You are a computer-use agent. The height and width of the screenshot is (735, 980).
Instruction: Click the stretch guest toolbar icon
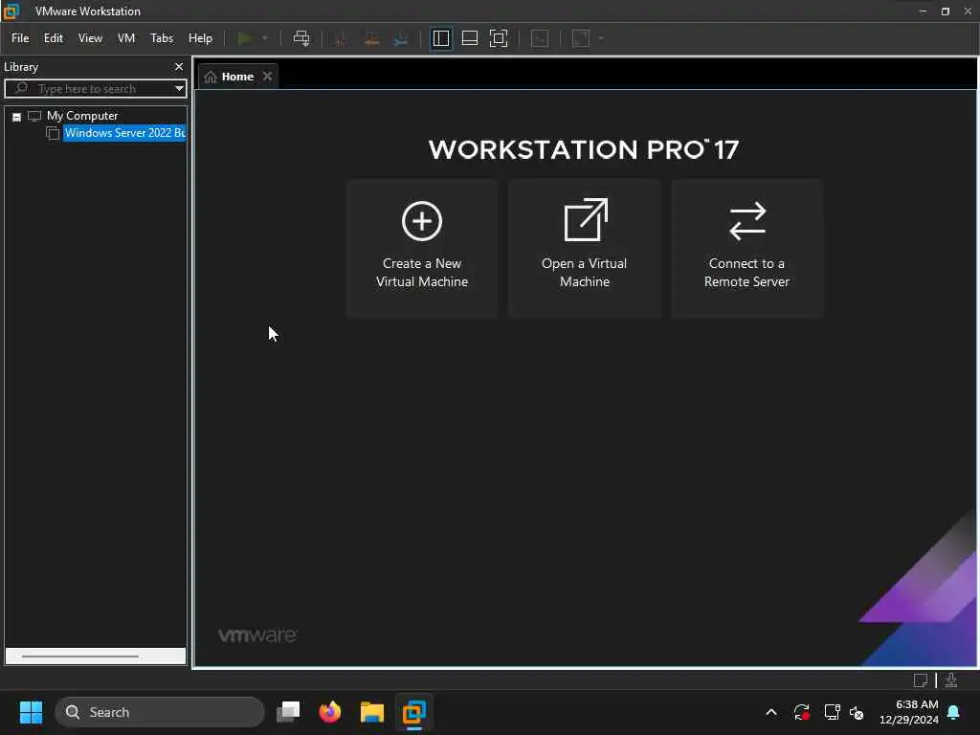click(x=581, y=38)
